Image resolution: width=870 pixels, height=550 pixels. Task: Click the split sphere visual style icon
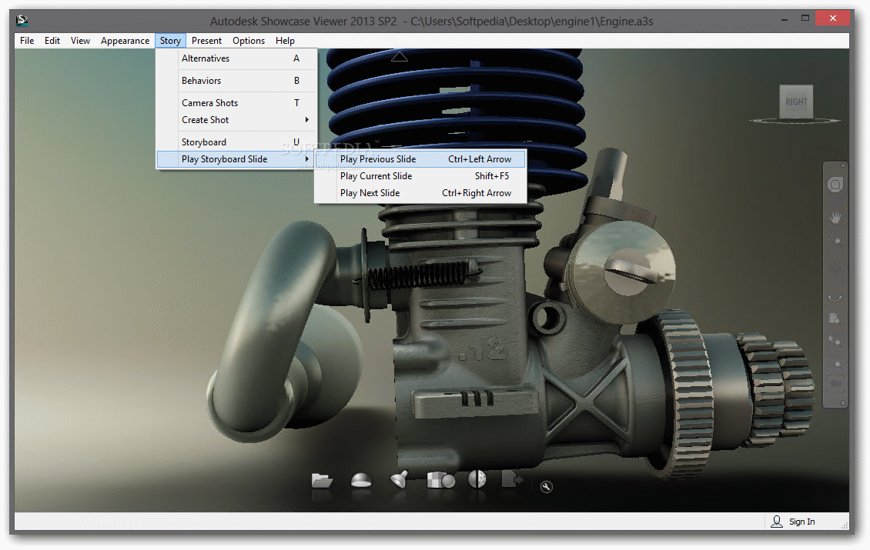pos(477,479)
